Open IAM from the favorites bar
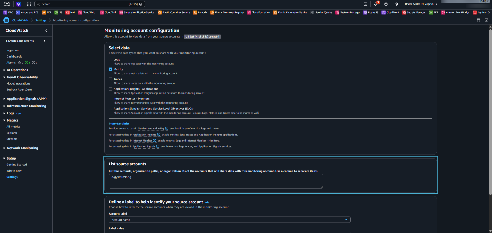The image size is (492, 233). [72, 12]
